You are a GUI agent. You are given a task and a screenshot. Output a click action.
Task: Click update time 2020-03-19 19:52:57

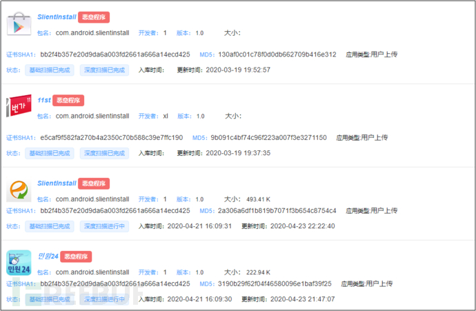tap(238, 70)
